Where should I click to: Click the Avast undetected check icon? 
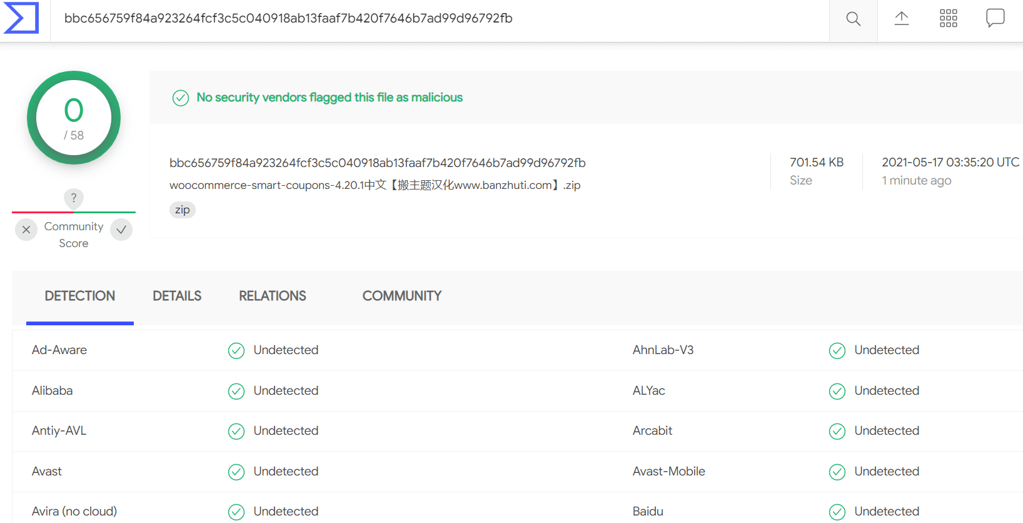(x=236, y=472)
